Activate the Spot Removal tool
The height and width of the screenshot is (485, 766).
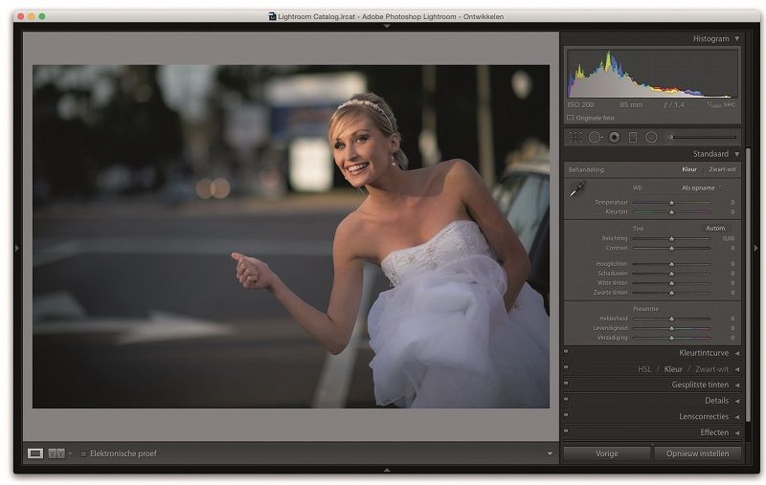tap(595, 138)
